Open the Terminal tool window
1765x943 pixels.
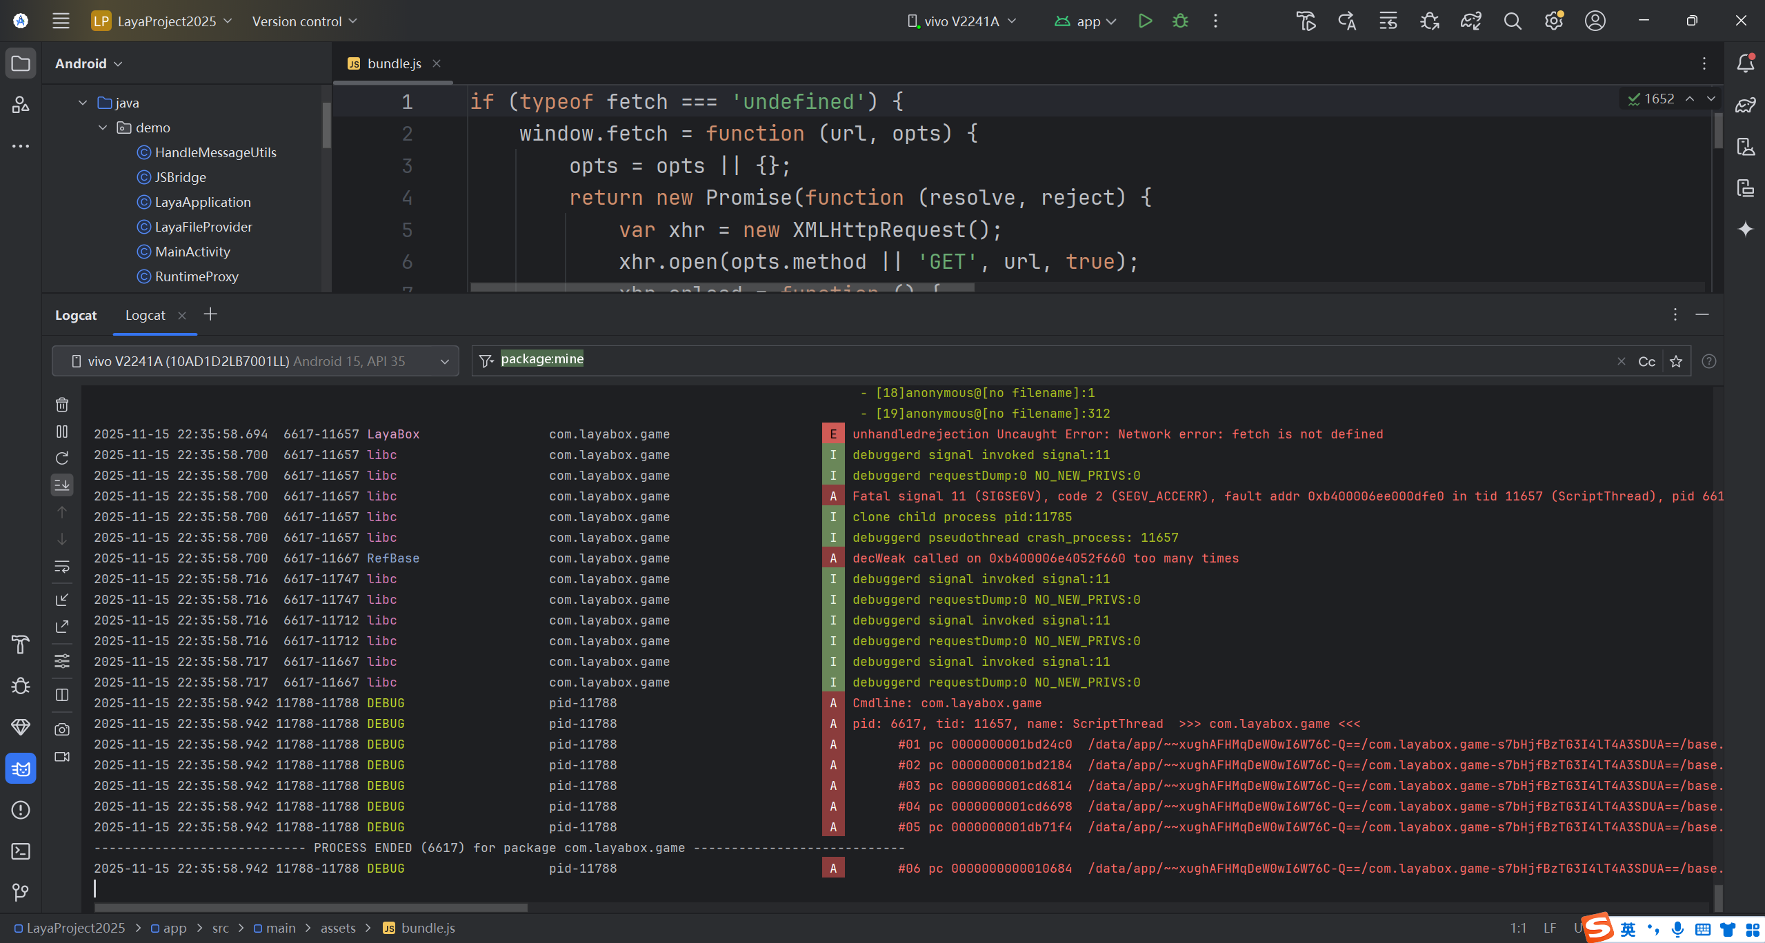point(21,851)
